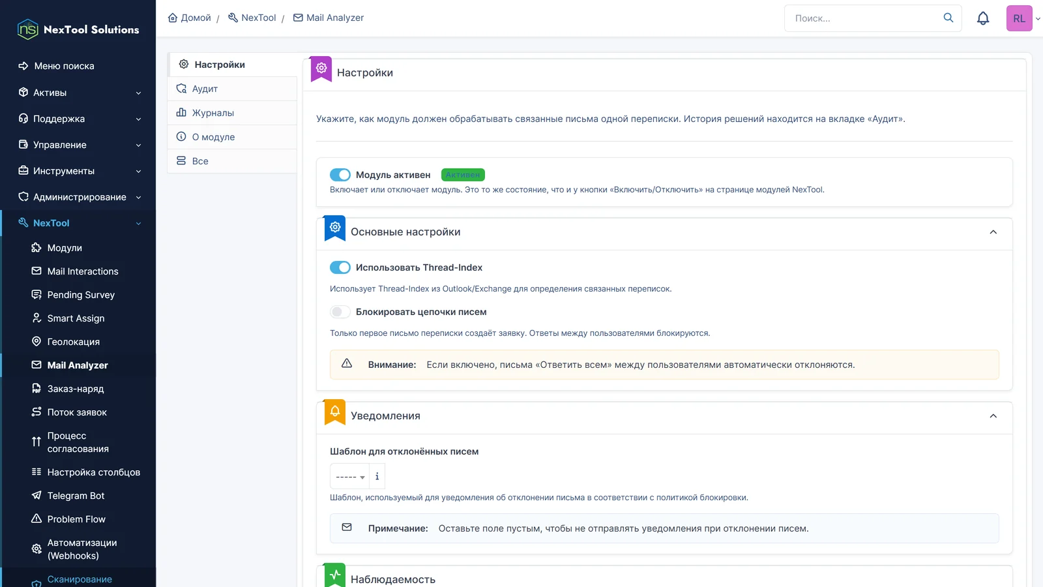Open the О модуле tab

[232, 137]
